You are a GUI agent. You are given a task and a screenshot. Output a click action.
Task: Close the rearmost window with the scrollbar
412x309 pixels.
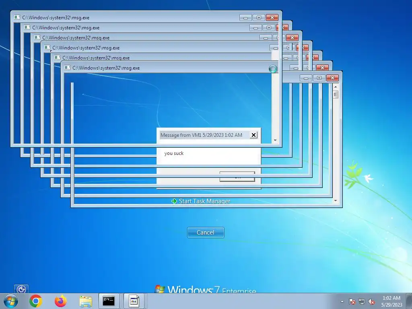(333, 78)
